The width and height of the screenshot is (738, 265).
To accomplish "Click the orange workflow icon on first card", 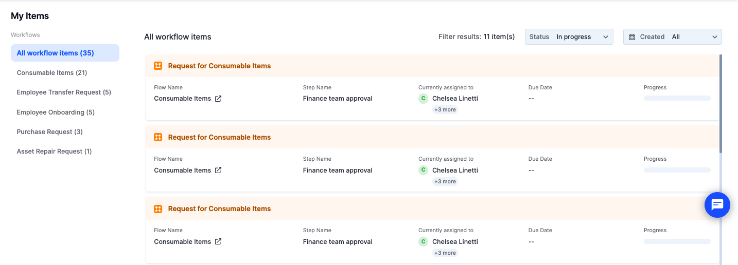I will pyautogui.click(x=158, y=66).
